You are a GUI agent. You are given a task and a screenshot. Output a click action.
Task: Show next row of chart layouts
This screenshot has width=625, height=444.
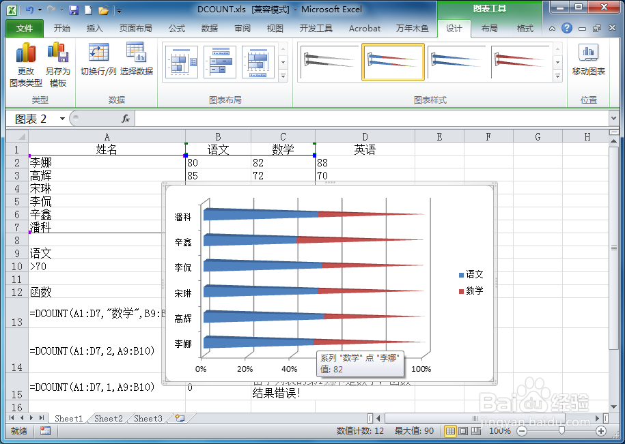283,63
